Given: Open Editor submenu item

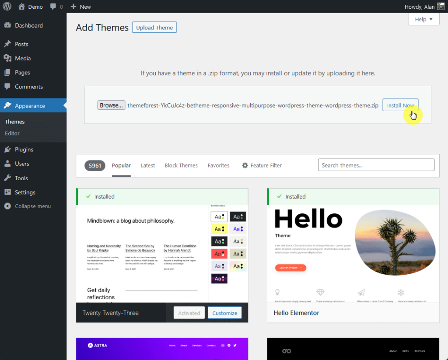Looking at the screenshot, I should [12, 133].
